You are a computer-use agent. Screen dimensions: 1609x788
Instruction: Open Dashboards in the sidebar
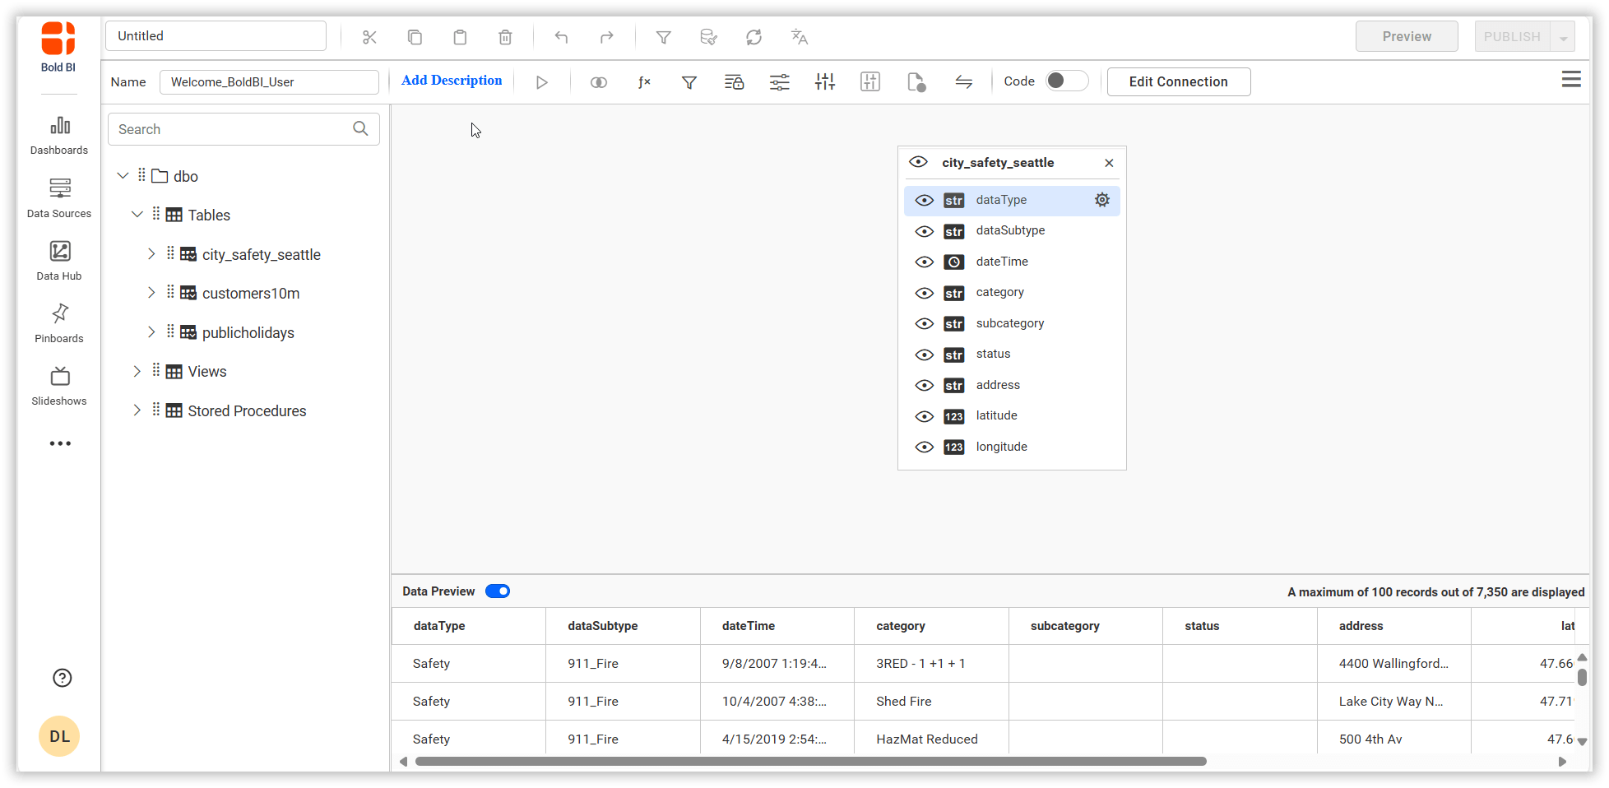pyautogui.click(x=59, y=136)
